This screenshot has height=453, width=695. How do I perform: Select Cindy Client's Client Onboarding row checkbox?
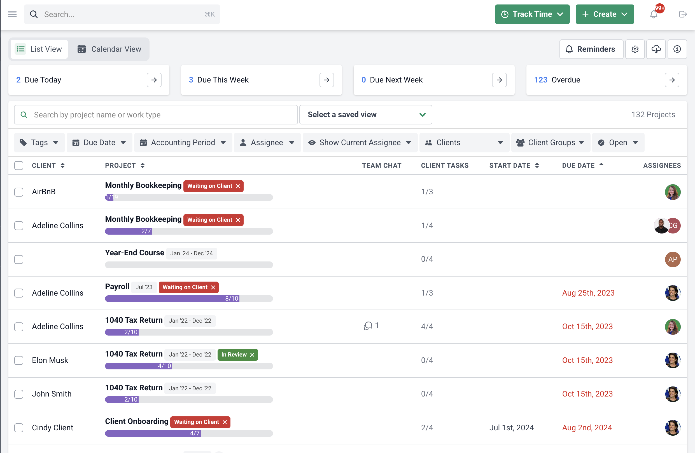tap(19, 428)
